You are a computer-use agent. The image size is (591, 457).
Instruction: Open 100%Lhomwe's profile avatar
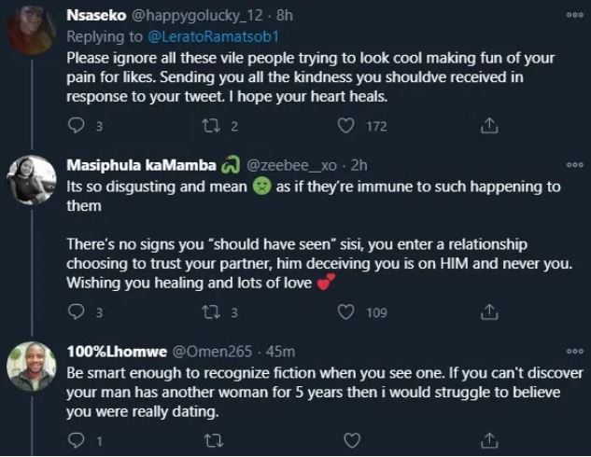tap(33, 367)
